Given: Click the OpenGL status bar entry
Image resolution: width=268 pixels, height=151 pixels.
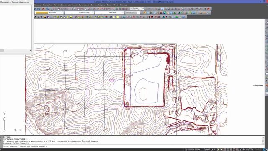Looking at the screenshot, I should [x=207, y=150].
